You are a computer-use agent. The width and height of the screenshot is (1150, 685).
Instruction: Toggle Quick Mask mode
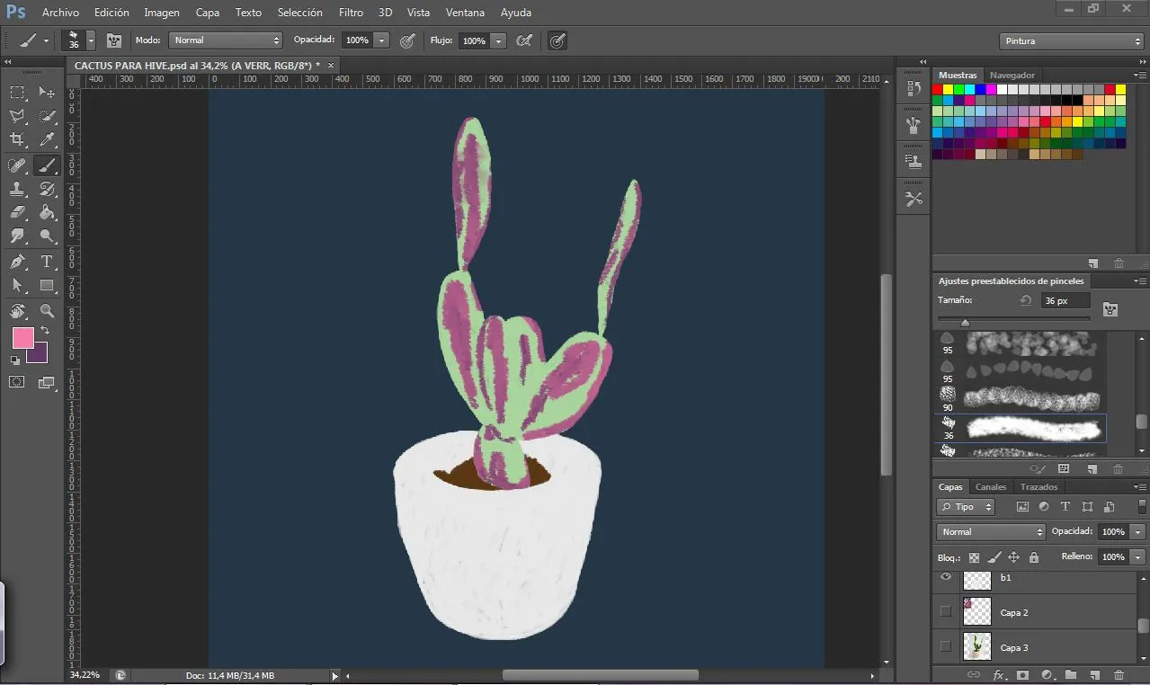[17, 382]
